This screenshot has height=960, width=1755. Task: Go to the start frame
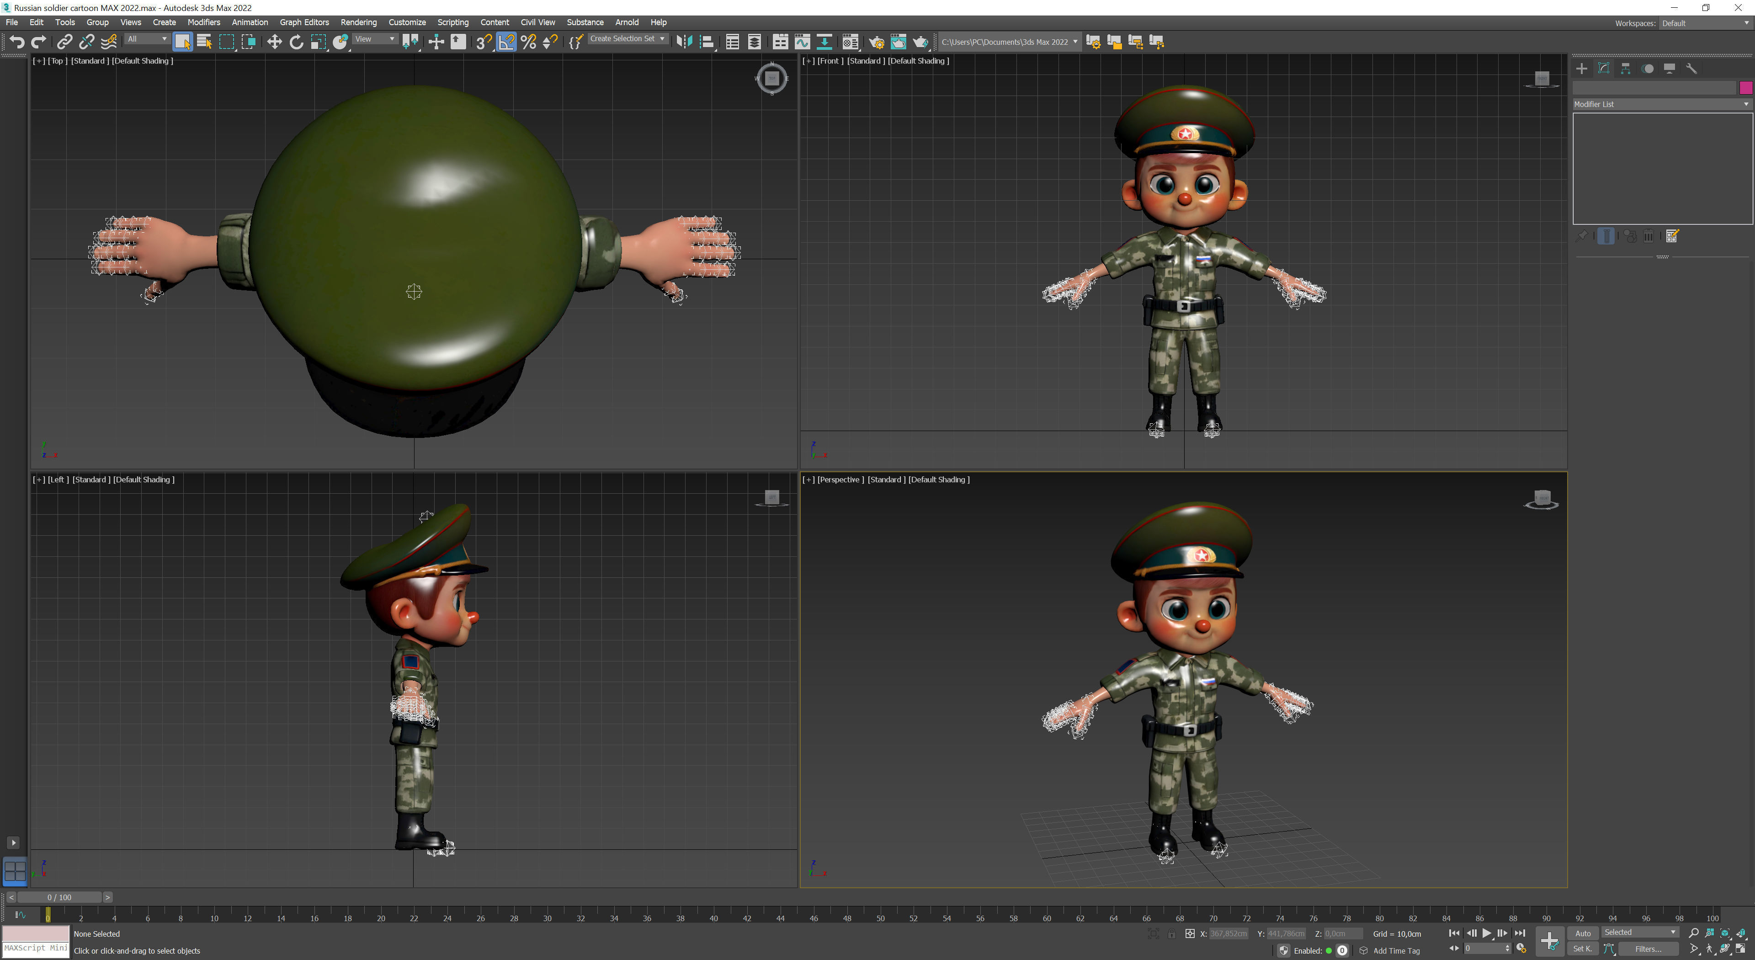[x=1454, y=933]
